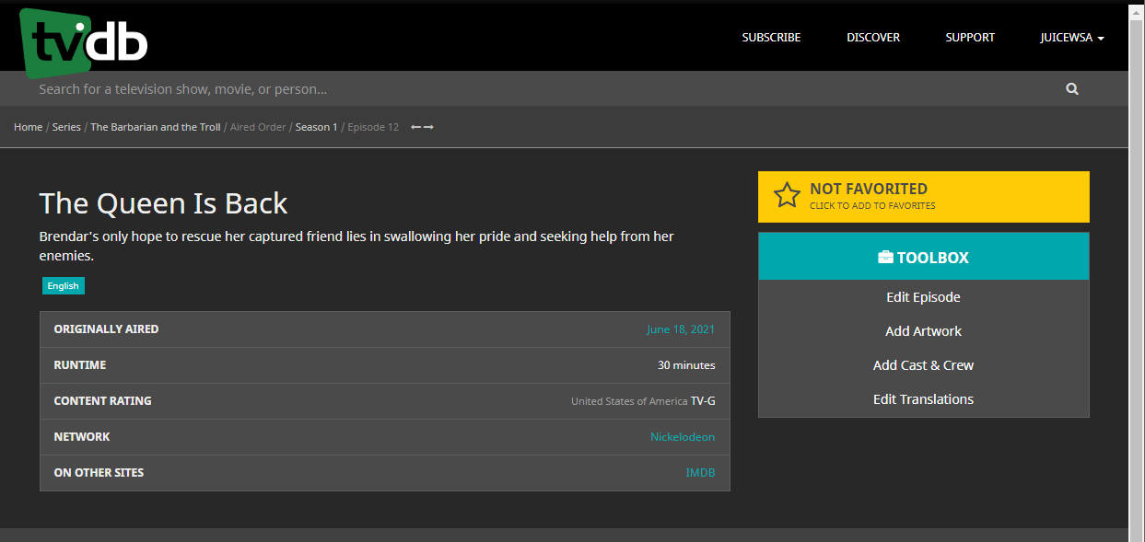Open the Support menu item
The height and width of the screenshot is (542, 1145).
click(970, 38)
